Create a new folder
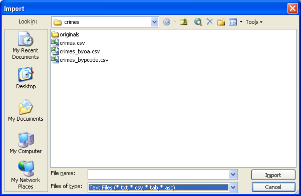The image size is (301, 196). [221, 22]
